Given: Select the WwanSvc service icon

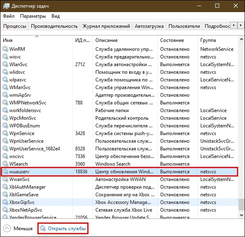Looking at the screenshot, I should (x=5, y=179).
